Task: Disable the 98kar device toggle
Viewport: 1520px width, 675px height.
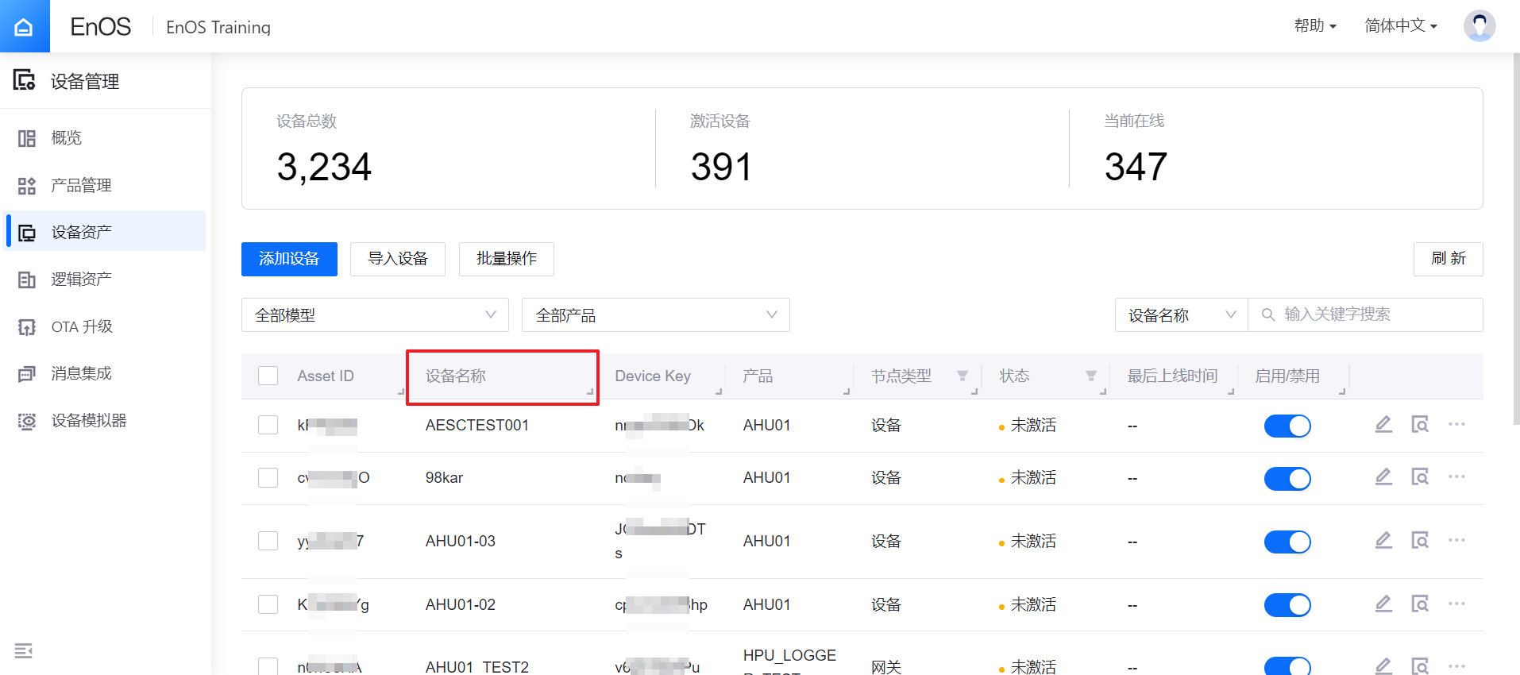Action: click(1287, 478)
